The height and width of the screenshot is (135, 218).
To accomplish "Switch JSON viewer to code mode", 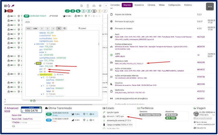I will [x=35, y=28].
